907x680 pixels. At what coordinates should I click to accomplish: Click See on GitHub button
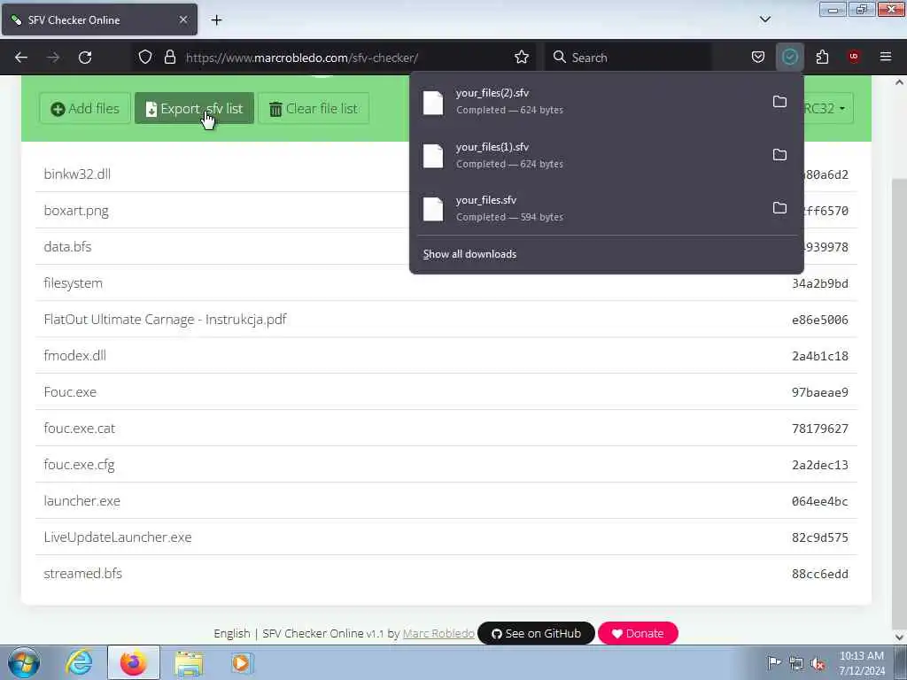pyautogui.click(x=536, y=633)
